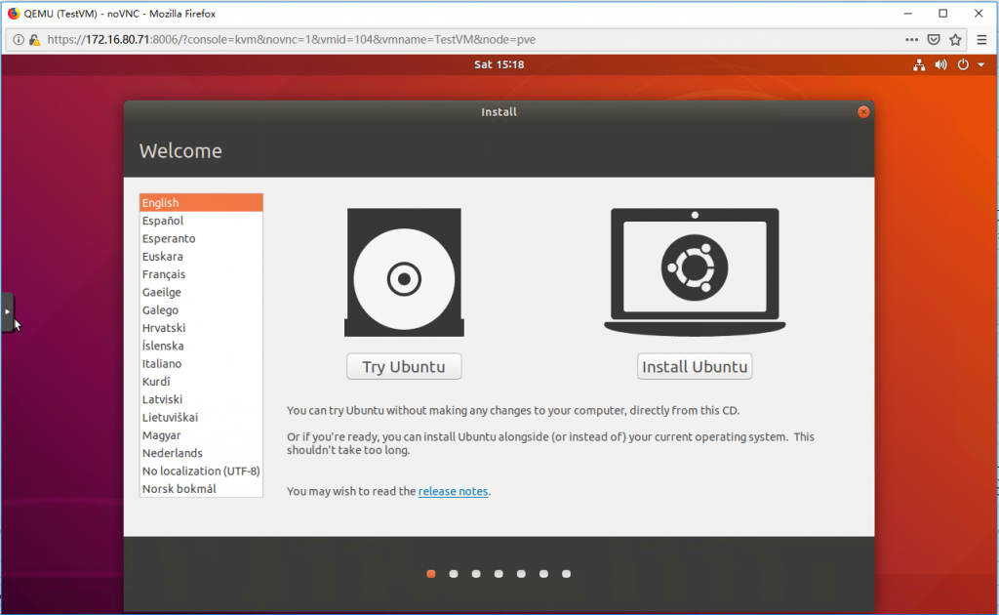The width and height of the screenshot is (999, 615).
Task: Choose Kurdî in the language list
Action: [x=201, y=381]
